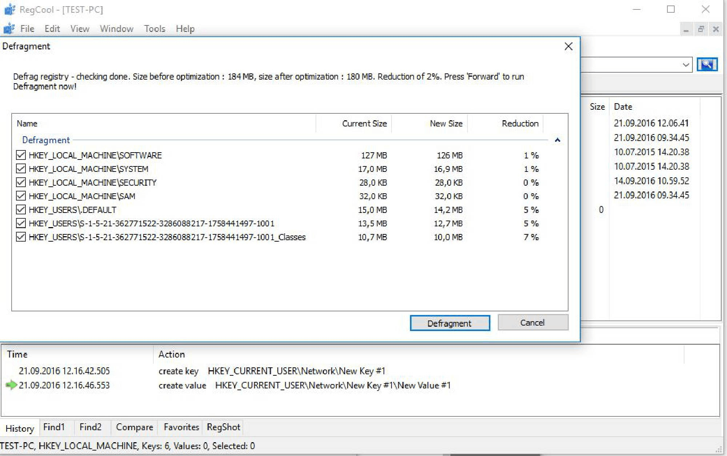Close the Defragment dialog with X

click(x=569, y=47)
